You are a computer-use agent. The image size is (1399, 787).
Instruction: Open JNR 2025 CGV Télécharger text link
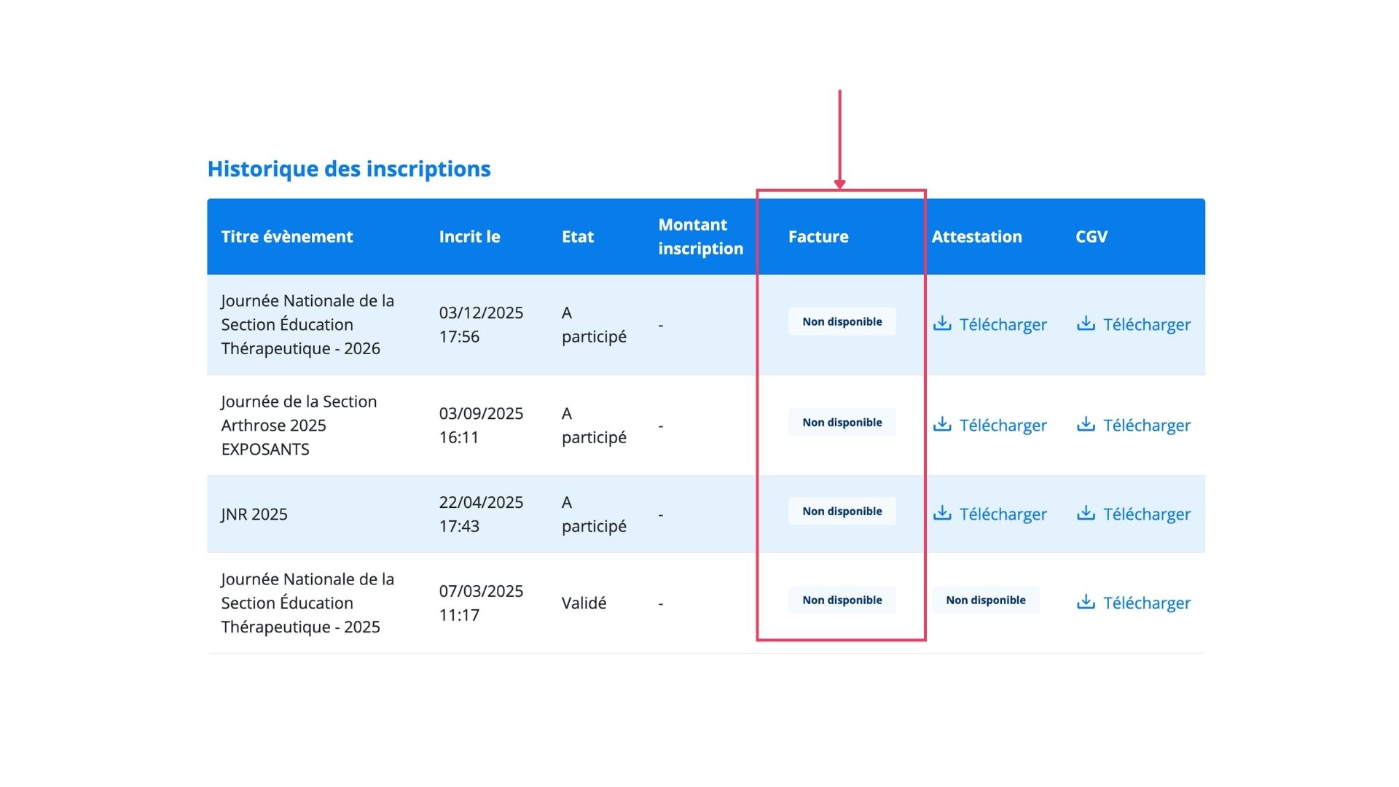point(1147,514)
